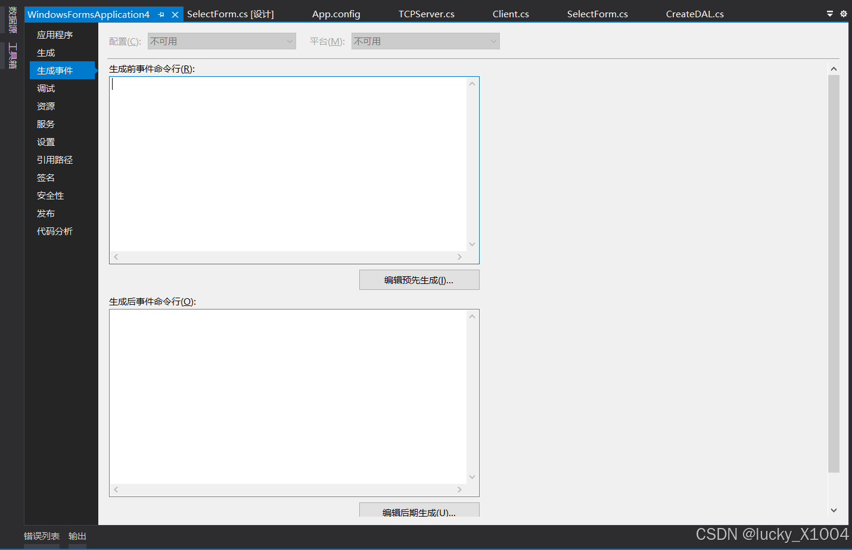The height and width of the screenshot is (550, 852).
Task: Click the scroll-up arrow of the right scrollbar
Action: tap(834, 68)
